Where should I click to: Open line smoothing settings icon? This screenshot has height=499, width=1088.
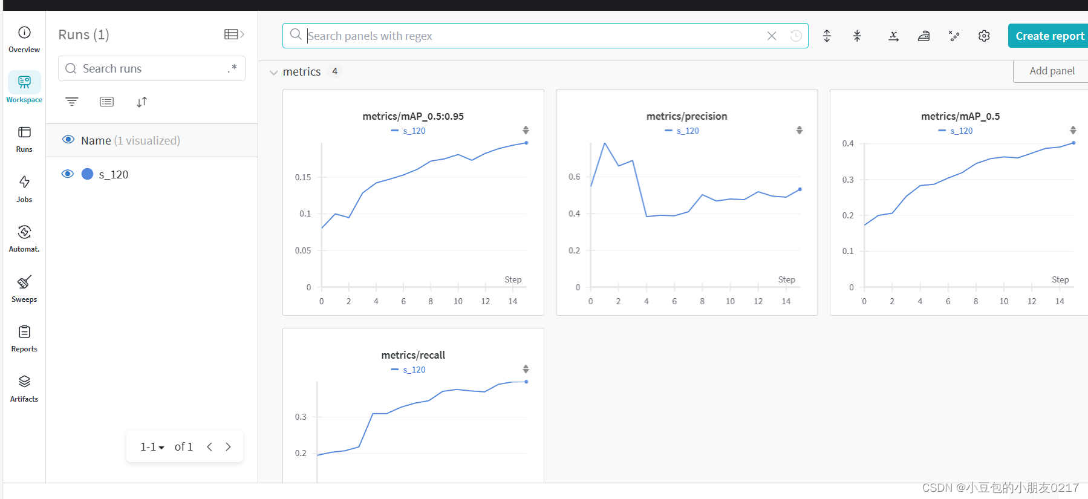coord(923,36)
